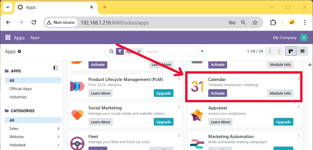Open Fleet card three-dot menu
Screen dimensions: 313x150
tap(179, 135)
